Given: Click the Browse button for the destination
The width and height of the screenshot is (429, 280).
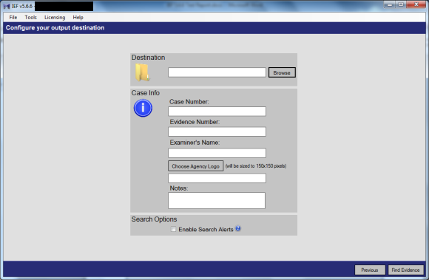Looking at the screenshot, I should pos(282,72).
